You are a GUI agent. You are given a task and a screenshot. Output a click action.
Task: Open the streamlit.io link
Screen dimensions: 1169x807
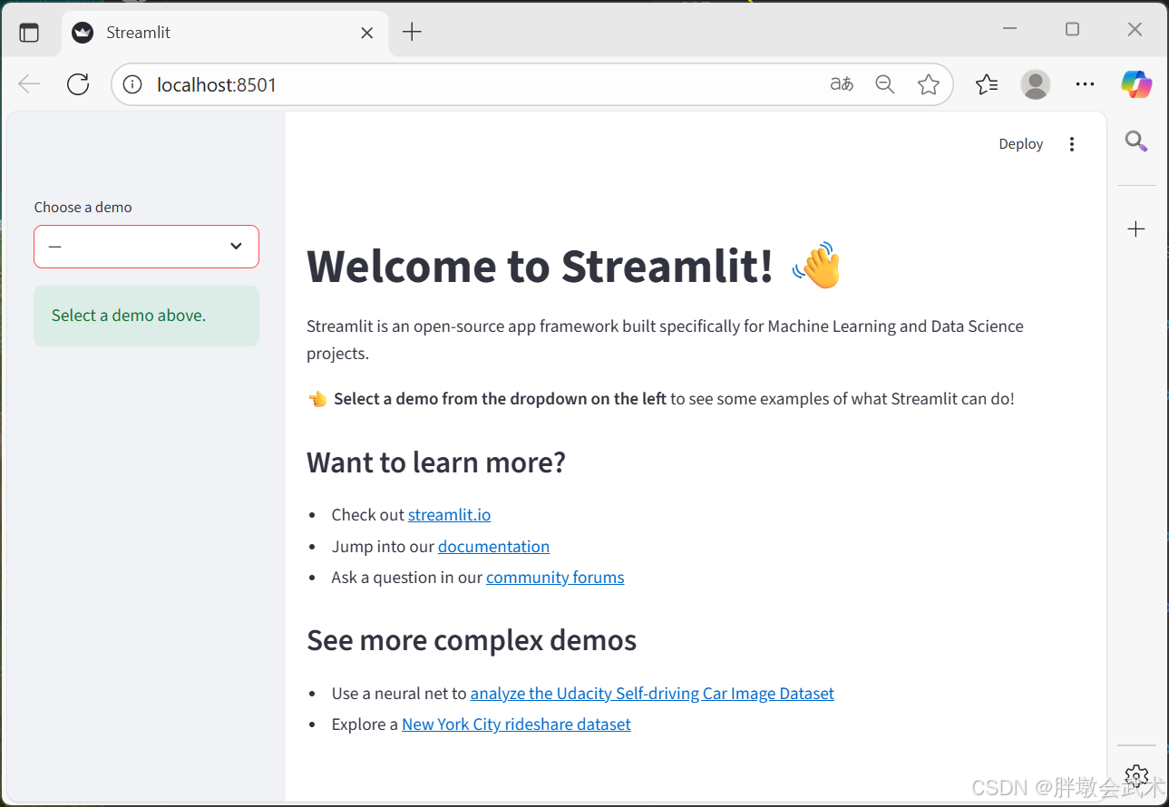449,514
